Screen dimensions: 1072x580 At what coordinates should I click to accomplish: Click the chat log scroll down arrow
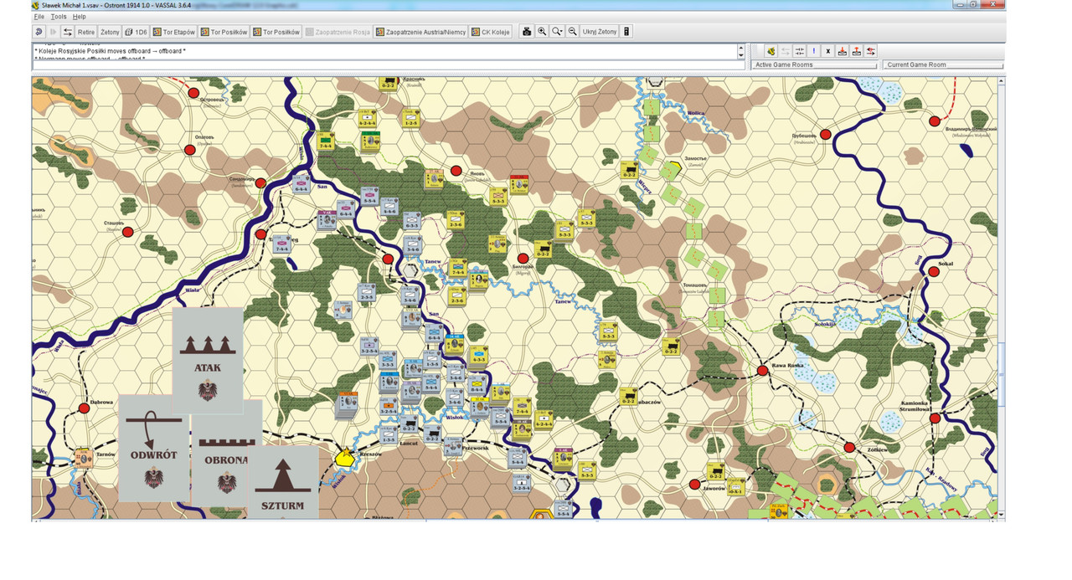[x=741, y=55]
